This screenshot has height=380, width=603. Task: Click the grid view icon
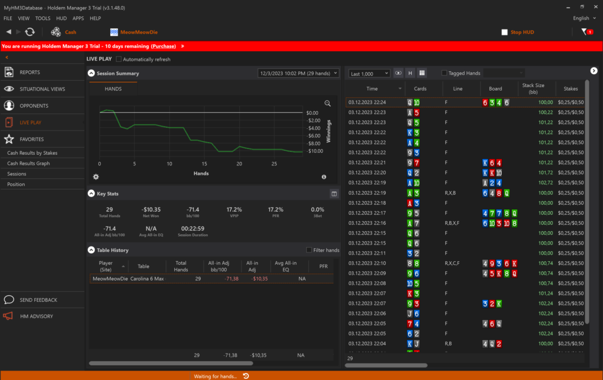tap(422, 73)
